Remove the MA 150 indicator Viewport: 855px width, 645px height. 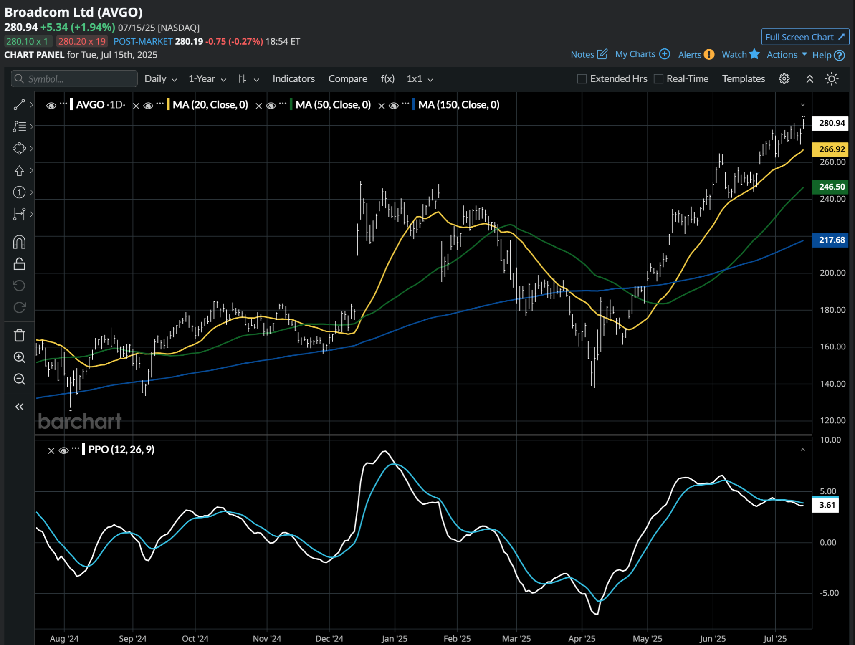[382, 106]
